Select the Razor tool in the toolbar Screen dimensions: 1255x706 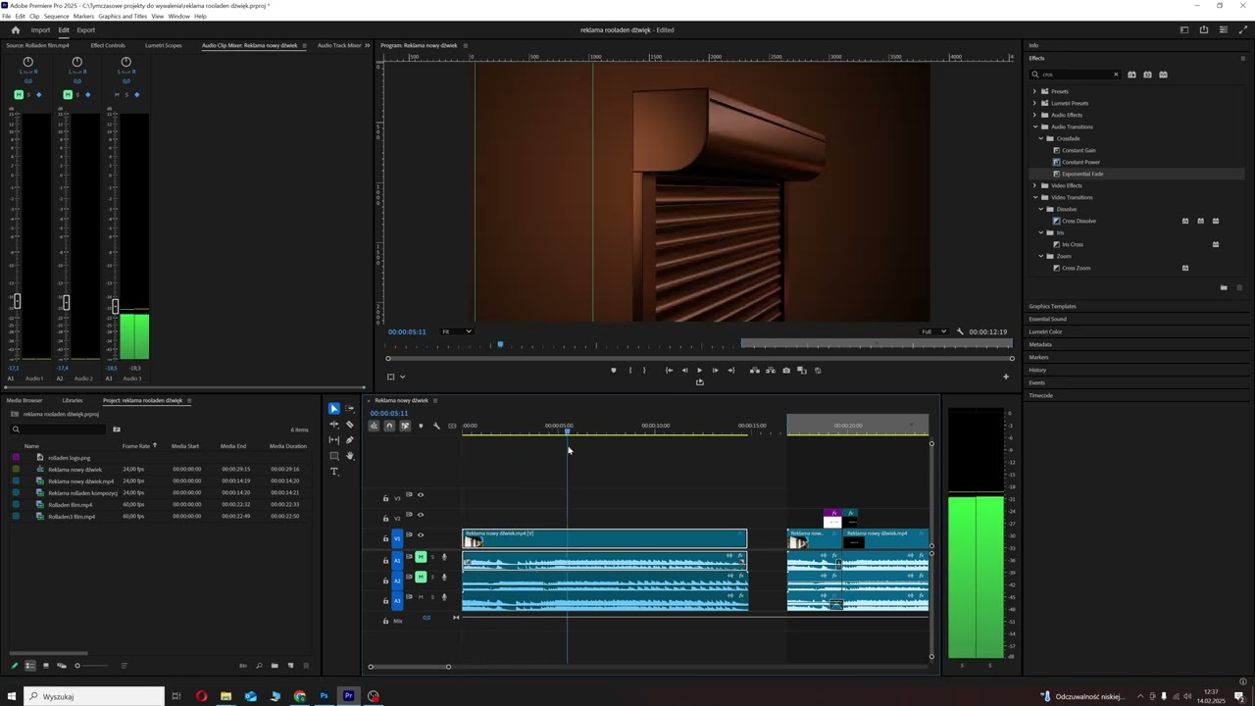click(350, 425)
